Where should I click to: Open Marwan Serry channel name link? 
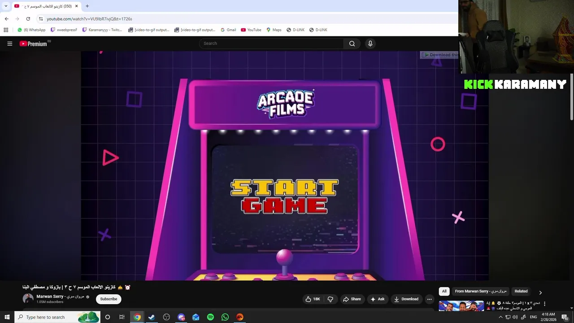click(60, 297)
